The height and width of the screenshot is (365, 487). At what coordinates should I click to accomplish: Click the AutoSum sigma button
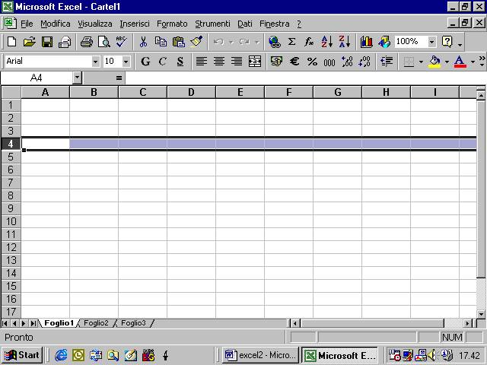click(291, 42)
